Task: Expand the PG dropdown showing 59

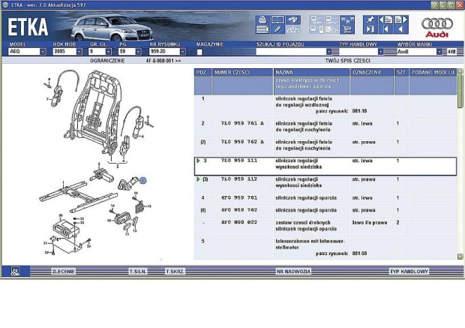Action: tap(138, 52)
